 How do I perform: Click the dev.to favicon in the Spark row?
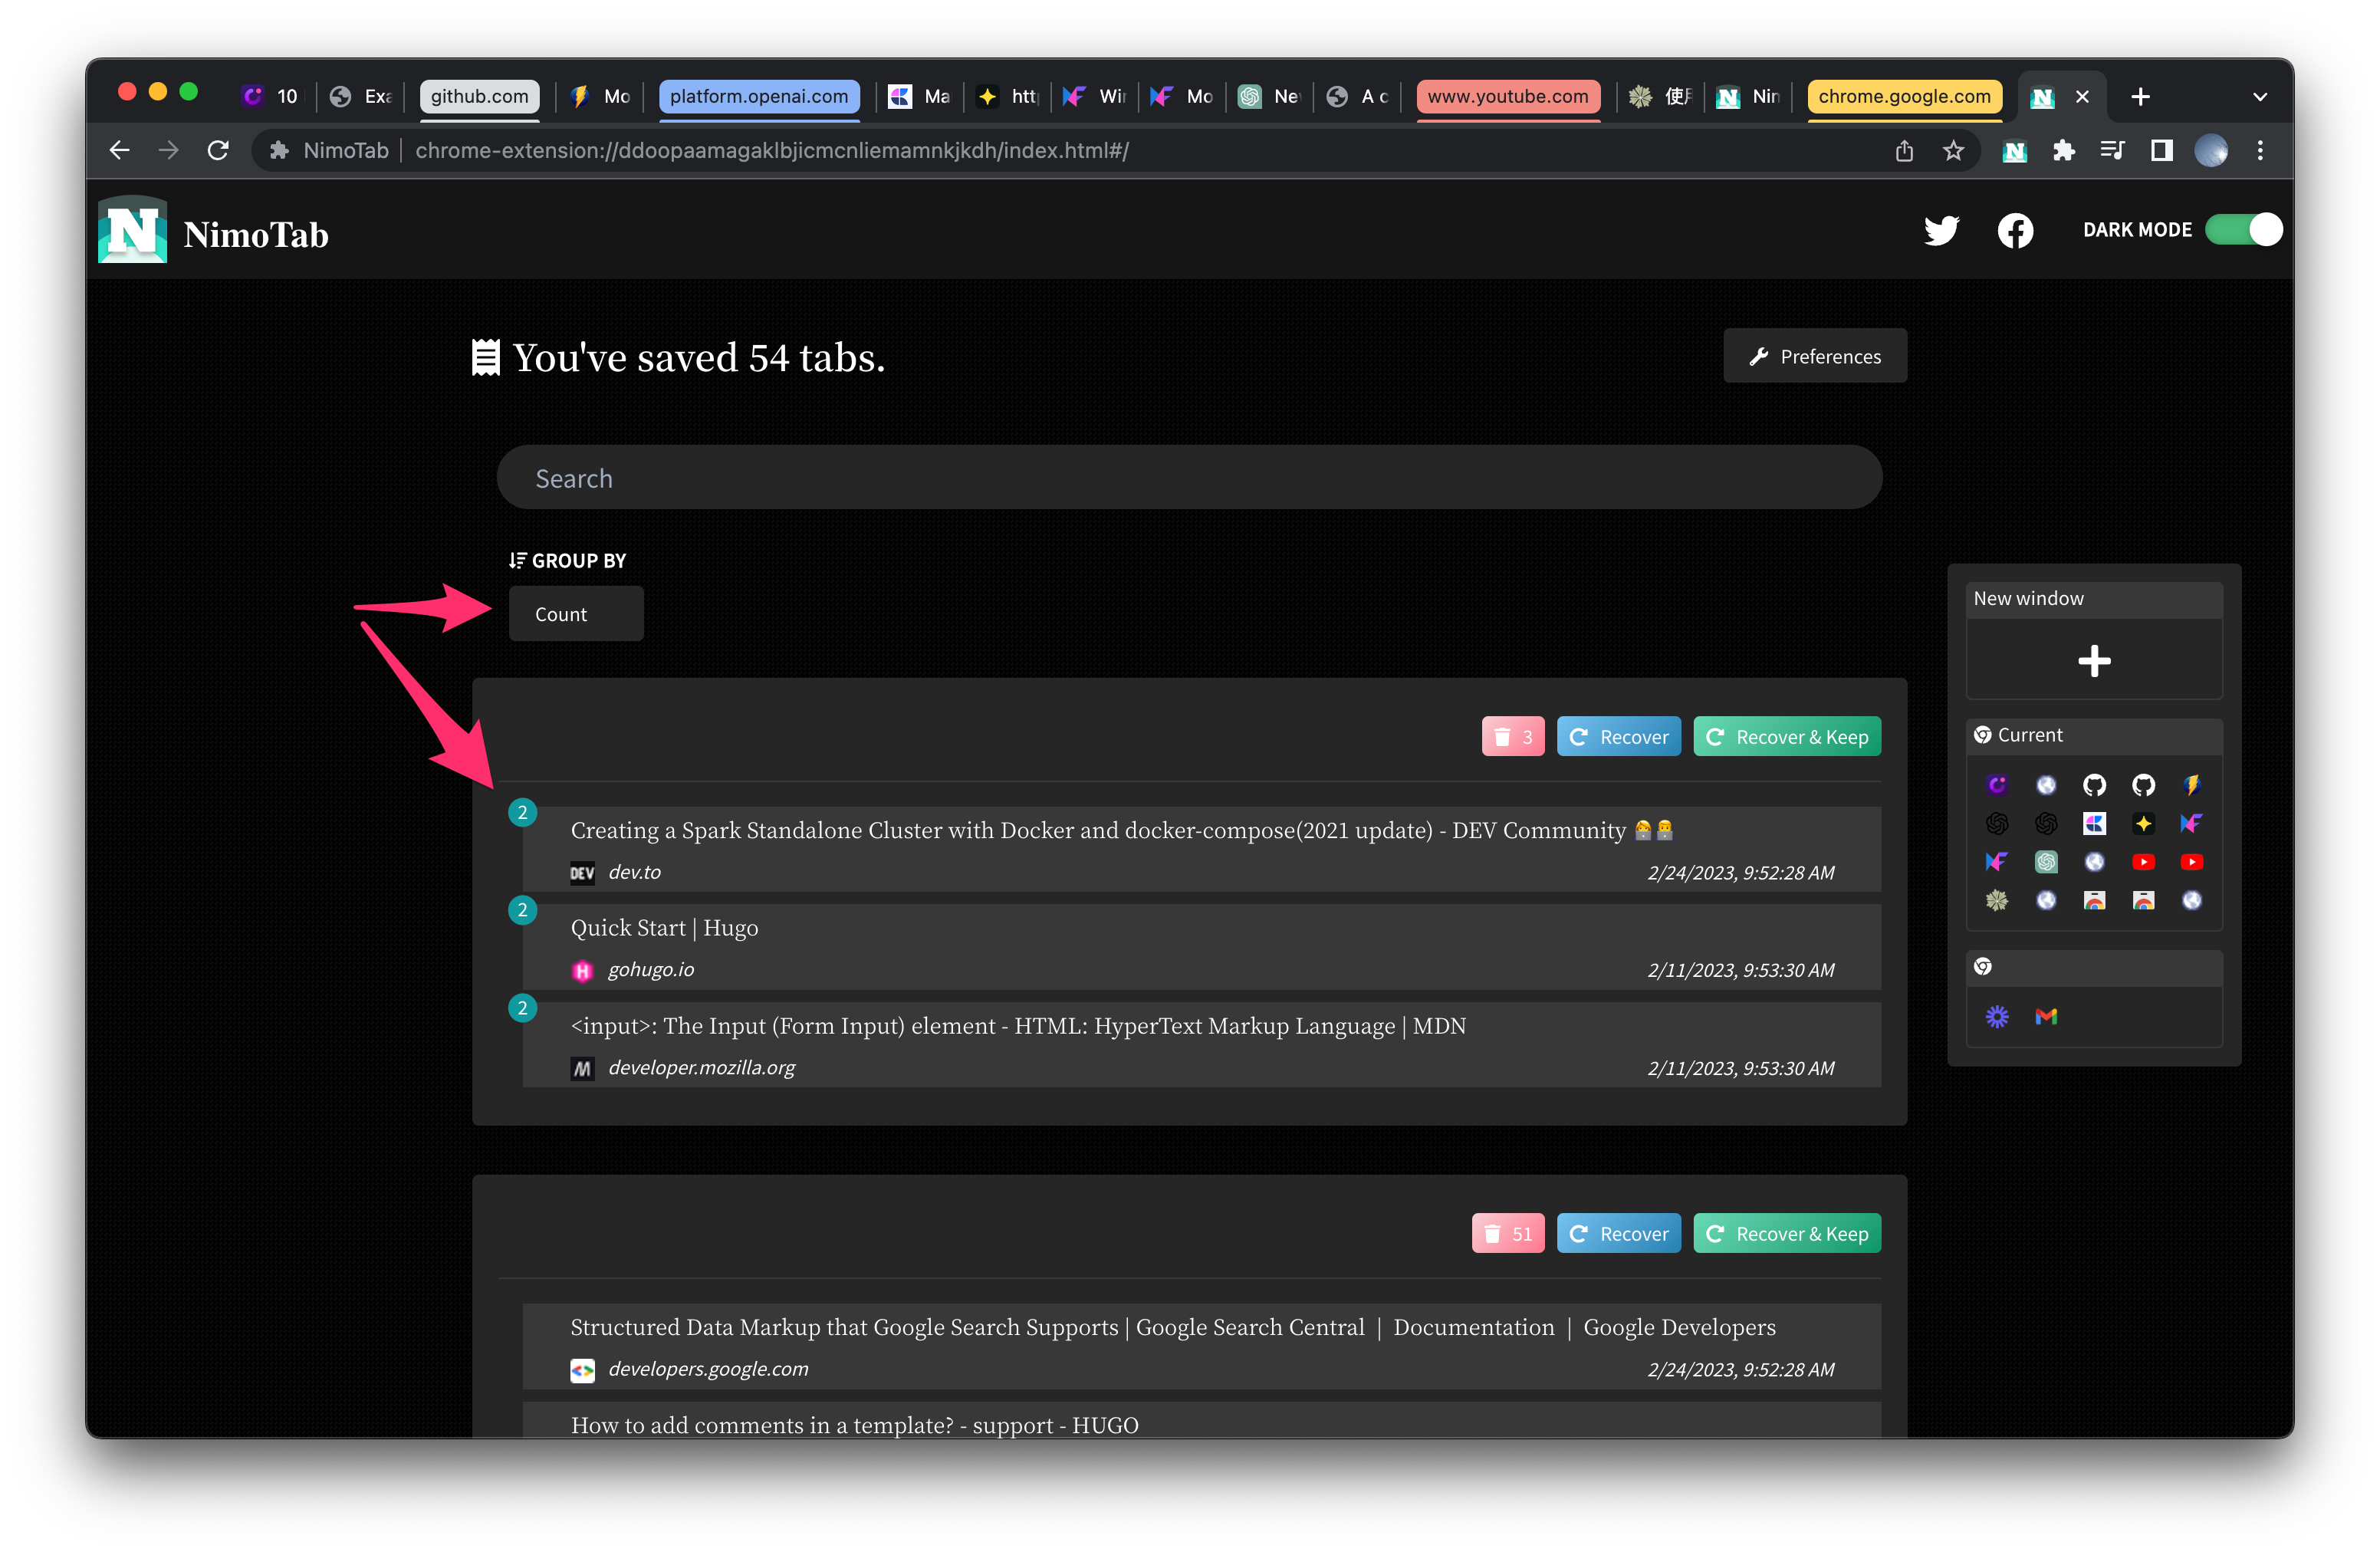point(582,873)
